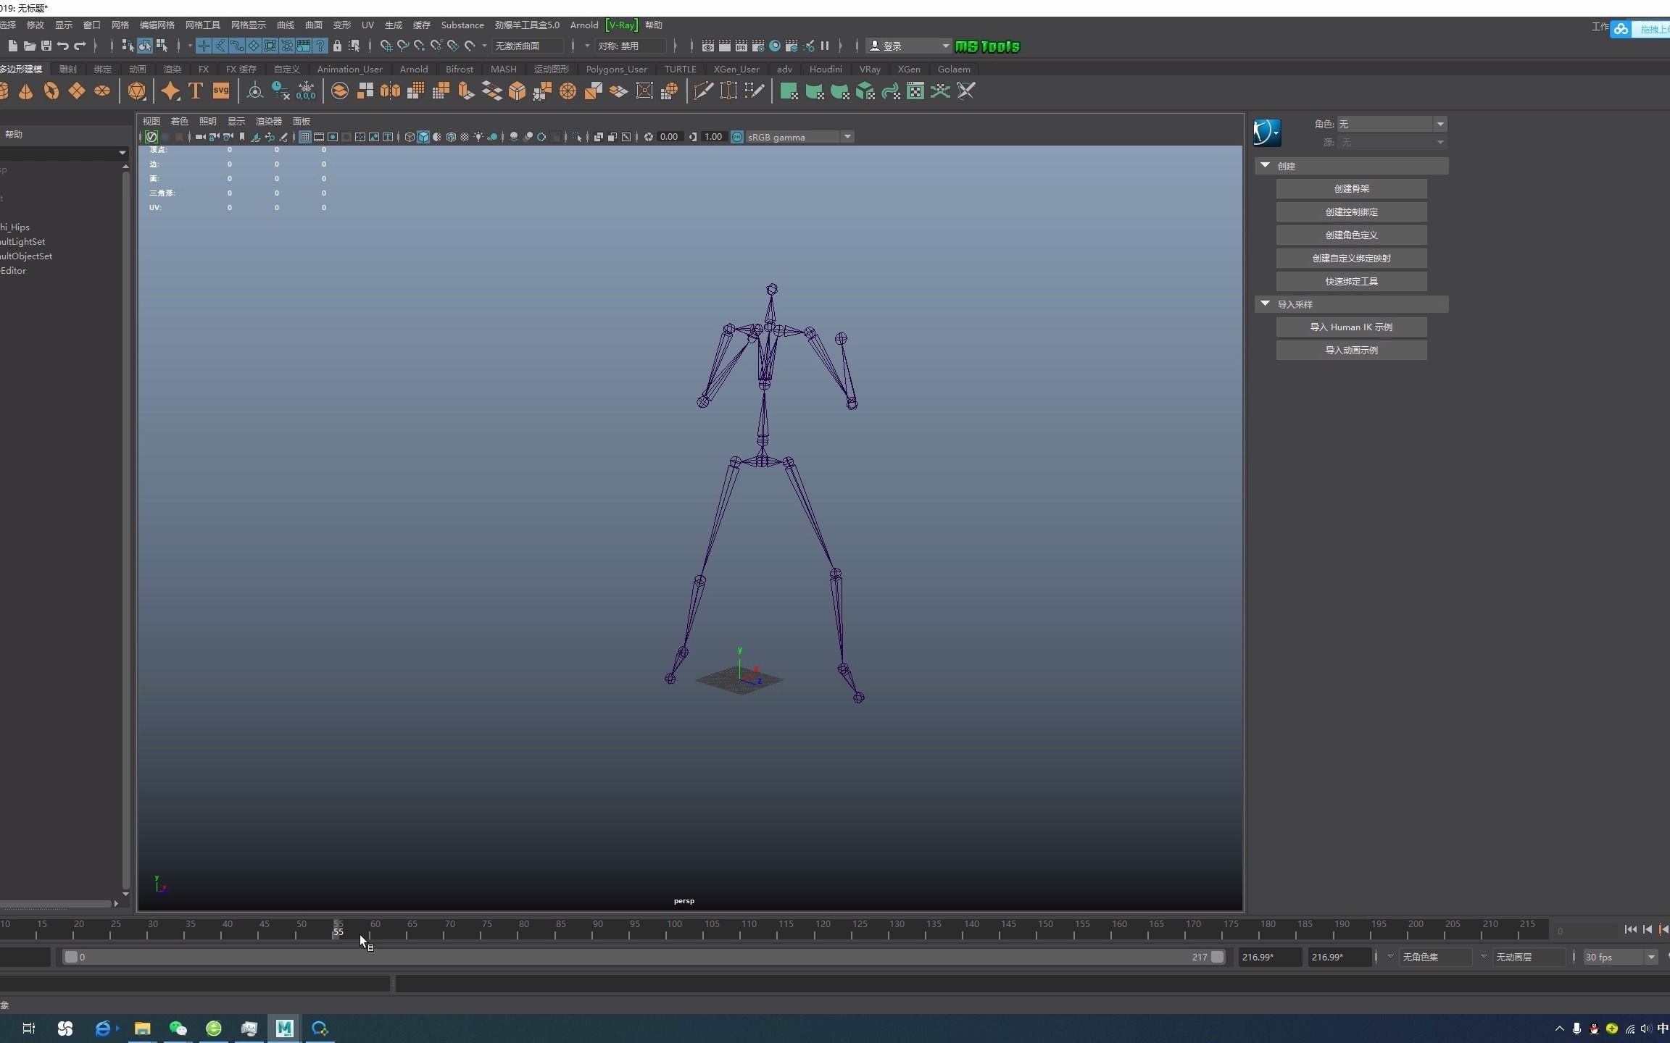Toggle smooth shade all in viewport

423,137
